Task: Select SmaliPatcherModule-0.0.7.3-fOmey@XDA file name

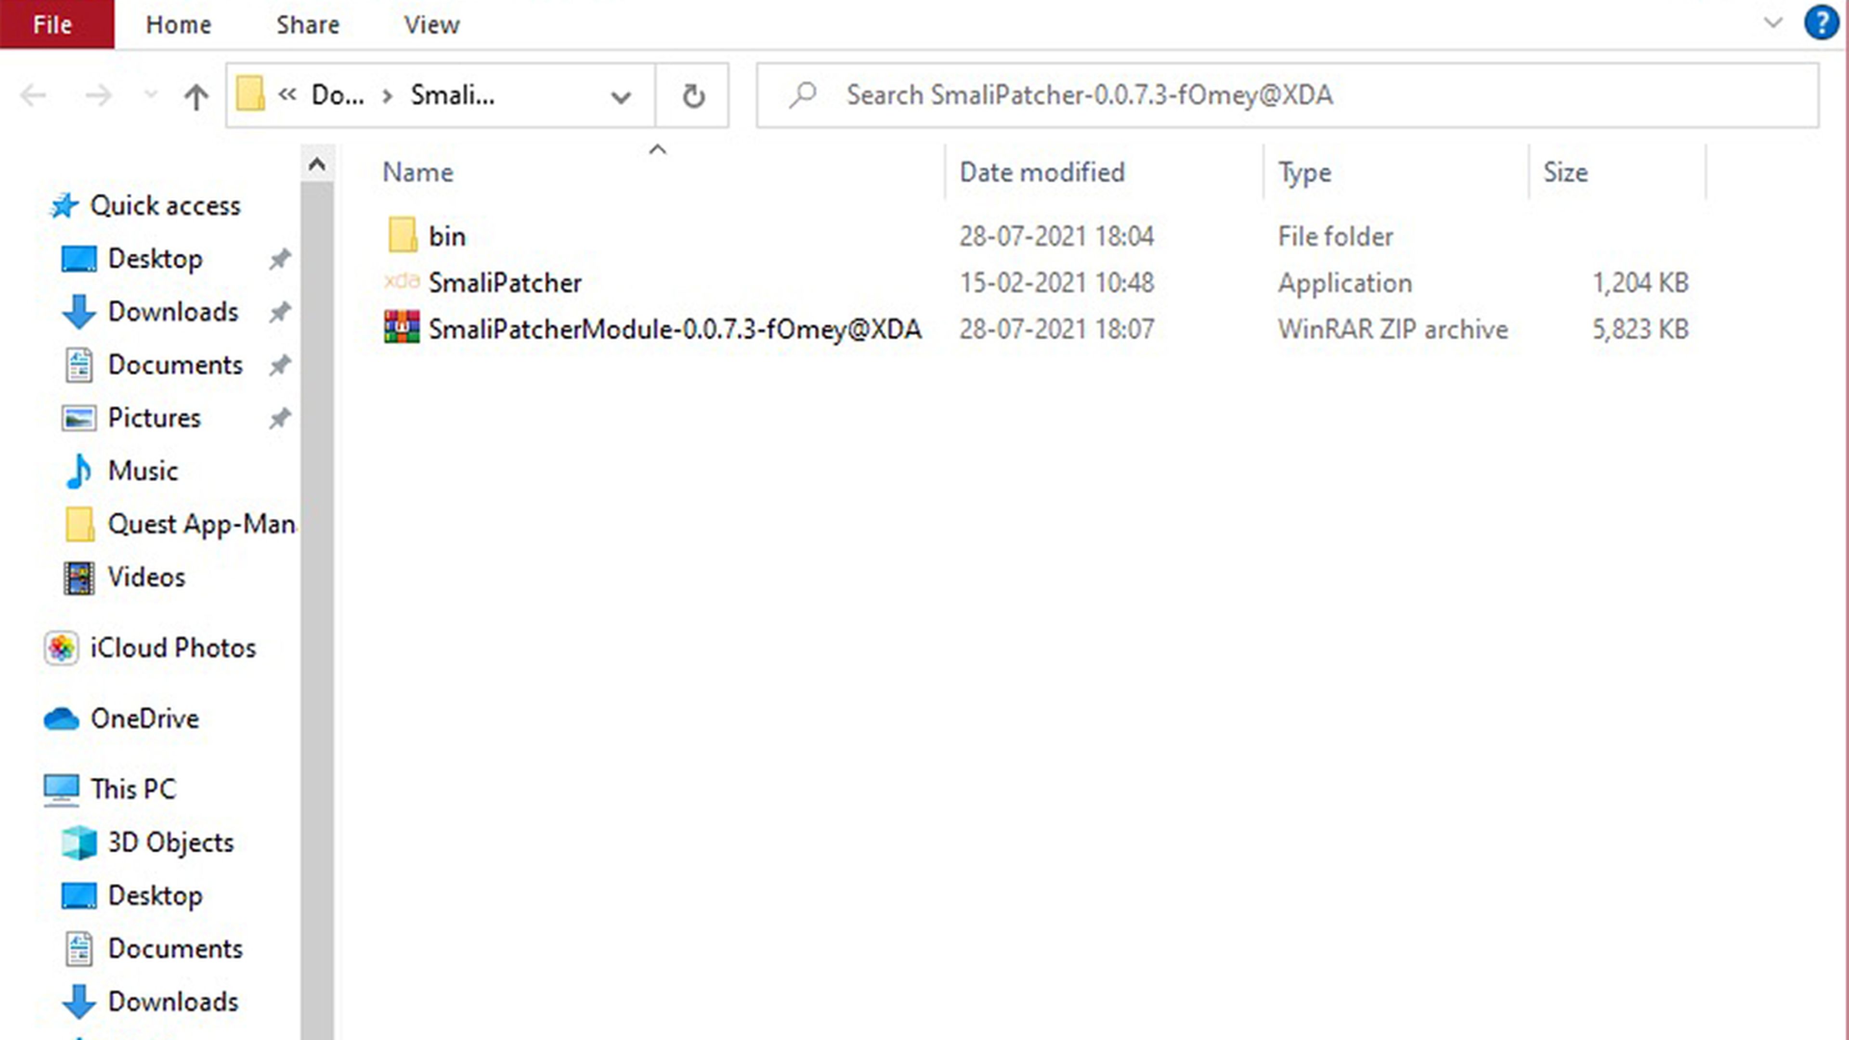Action: coord(675,329)
